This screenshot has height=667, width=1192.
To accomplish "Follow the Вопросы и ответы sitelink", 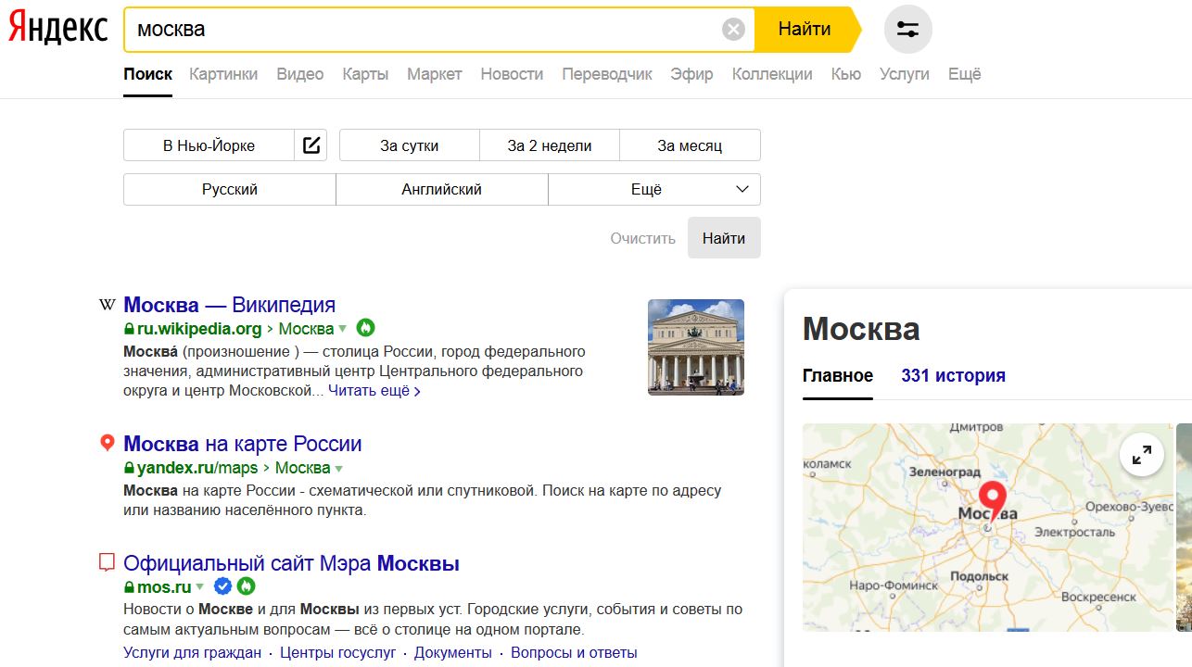I will pos(575,653).
